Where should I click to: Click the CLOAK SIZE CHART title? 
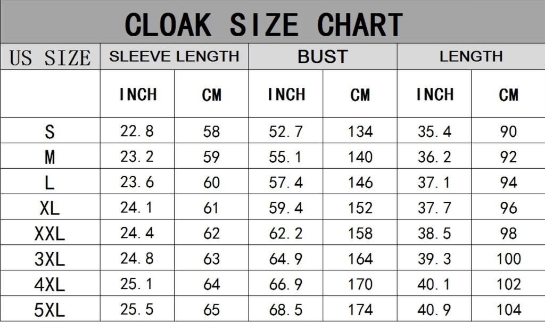pos(263,24)
